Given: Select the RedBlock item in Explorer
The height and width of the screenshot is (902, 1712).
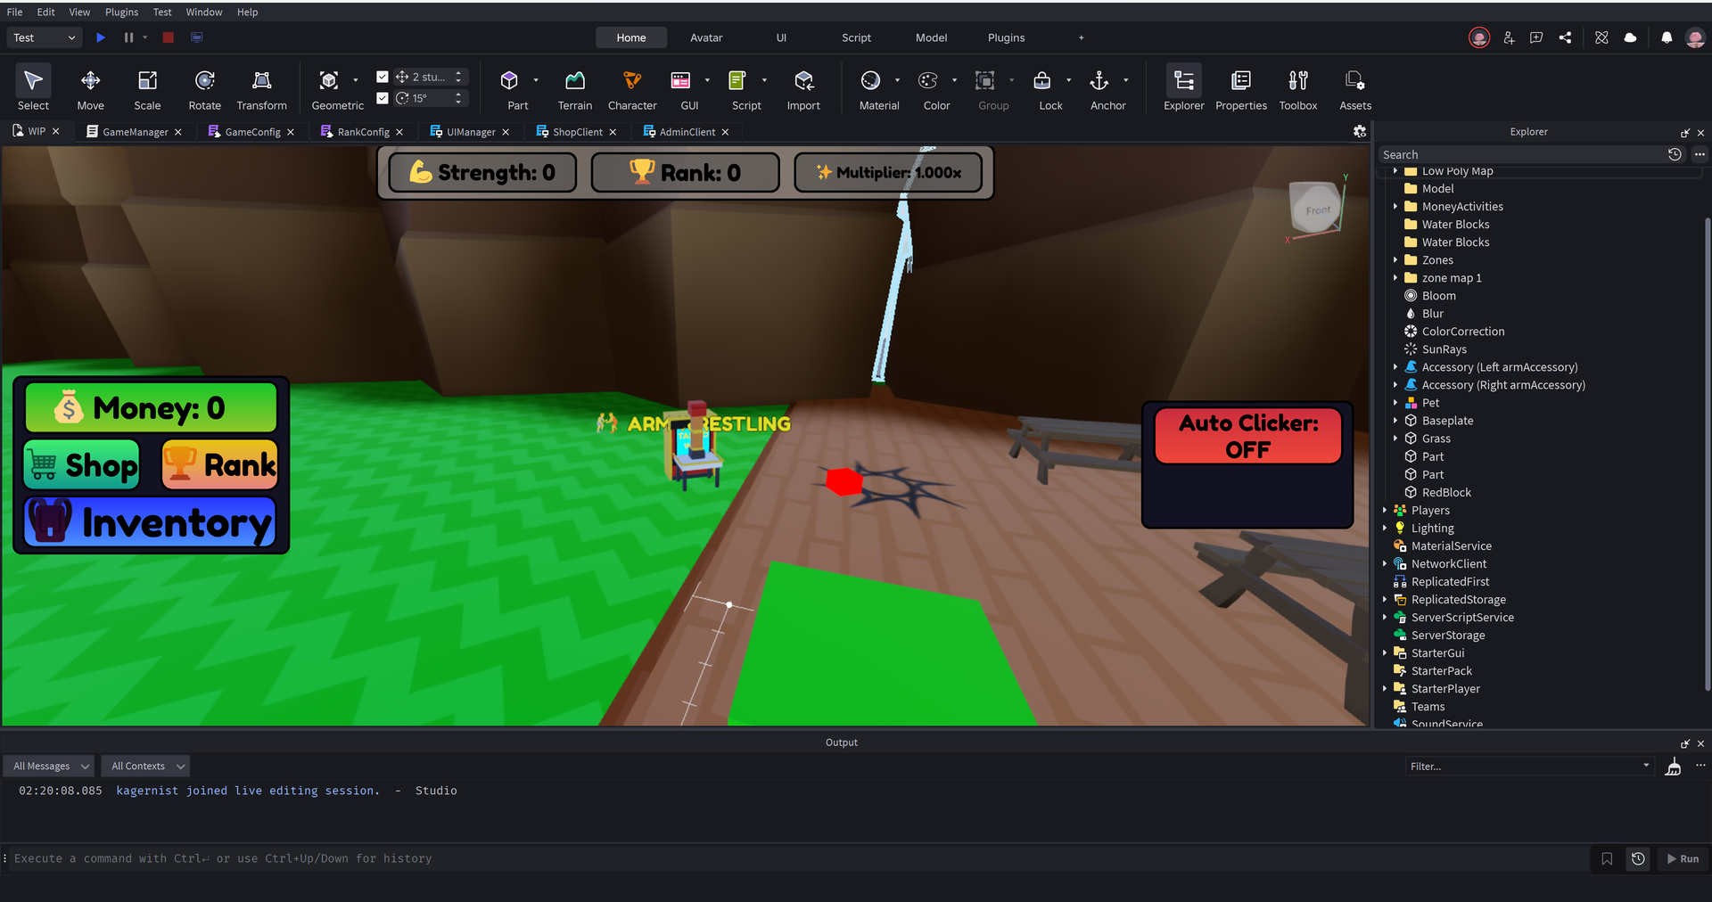Looking at the screenshot, I should (x=1446, y=492).
